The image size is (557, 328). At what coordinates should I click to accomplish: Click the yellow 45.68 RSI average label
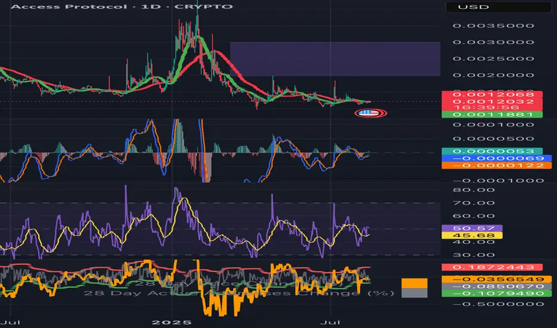[x=472, y=236]
